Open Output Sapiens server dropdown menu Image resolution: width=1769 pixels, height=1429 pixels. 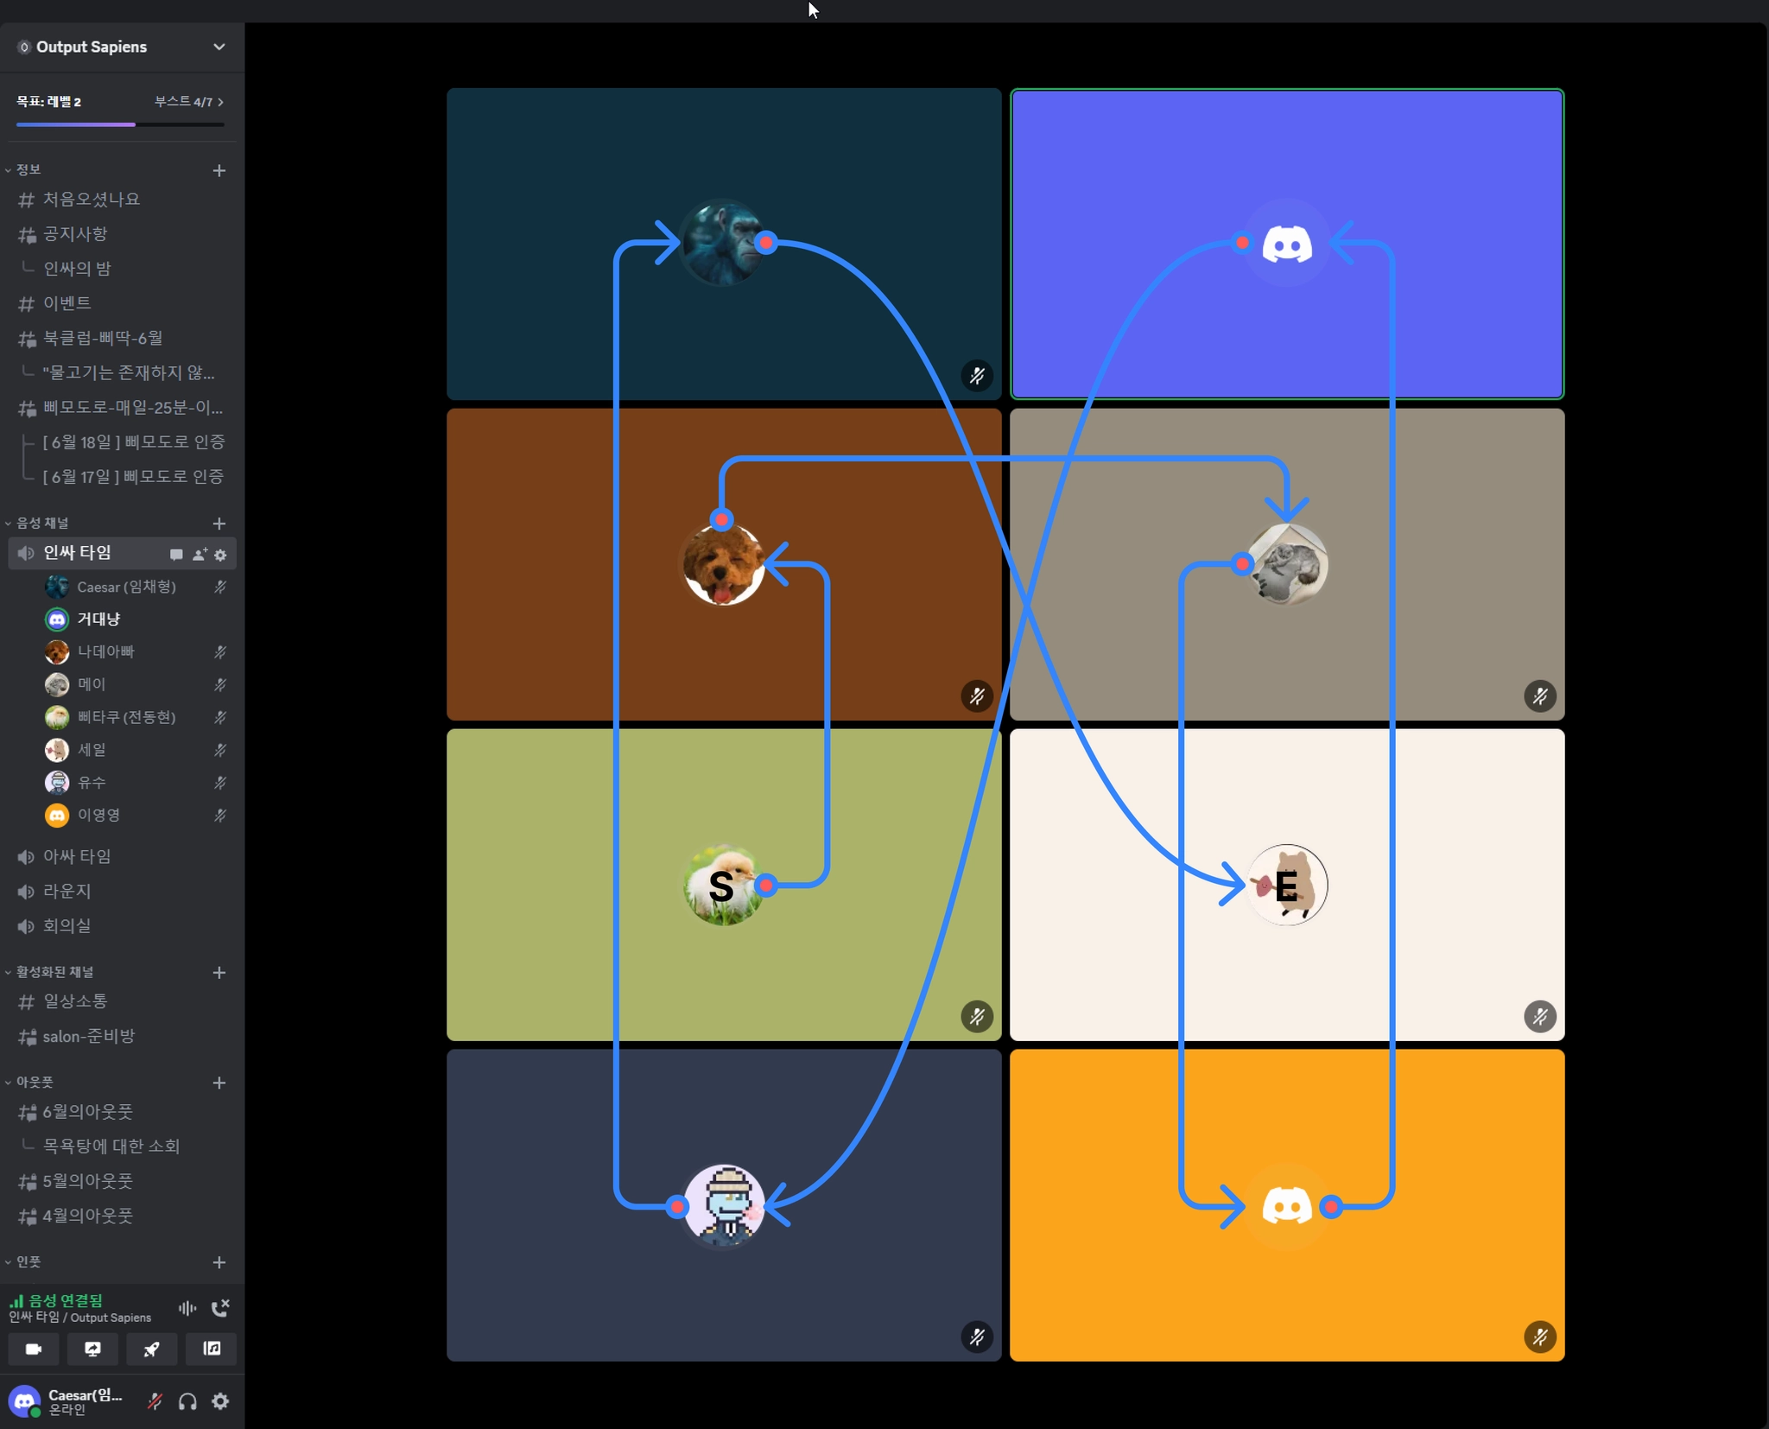point(219,47)
